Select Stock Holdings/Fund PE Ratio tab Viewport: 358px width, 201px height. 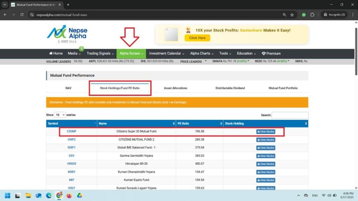[120, 88]
